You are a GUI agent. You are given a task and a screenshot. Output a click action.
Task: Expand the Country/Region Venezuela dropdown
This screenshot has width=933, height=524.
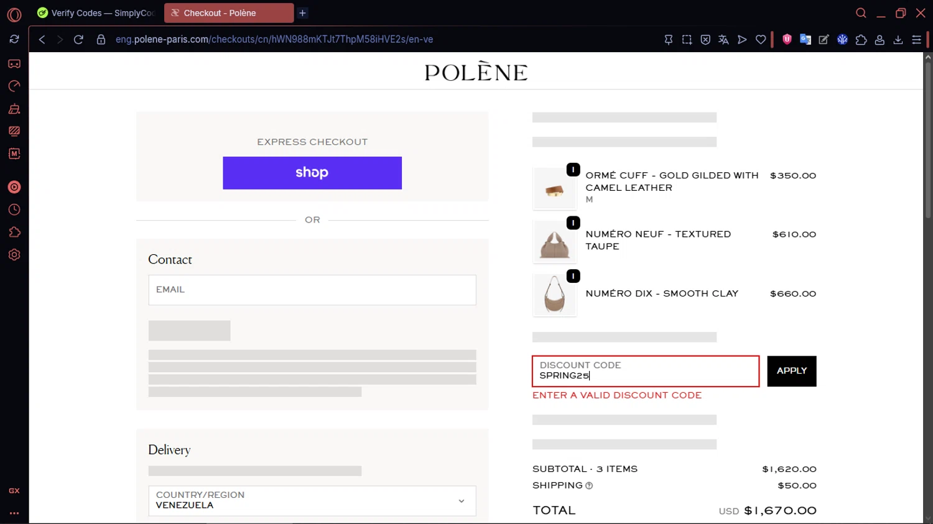(312, 501)
